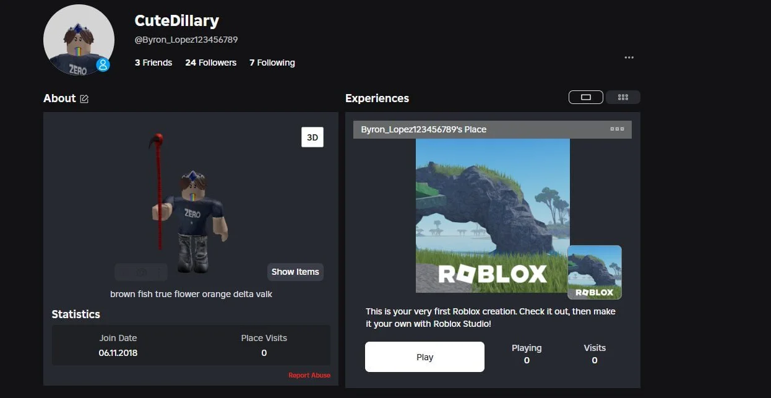Click the CuteDillary profile avatar picture
The image size is (771, 398).
point(79,40)
